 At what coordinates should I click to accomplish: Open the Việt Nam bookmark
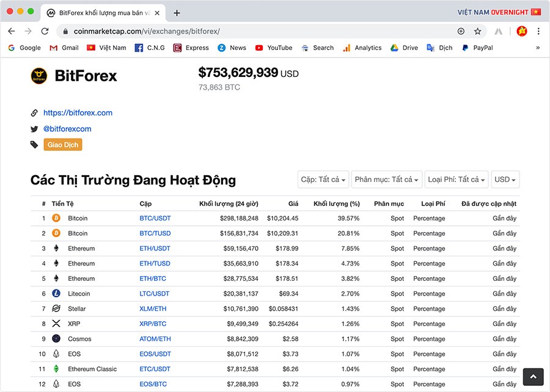pos(106,48)
